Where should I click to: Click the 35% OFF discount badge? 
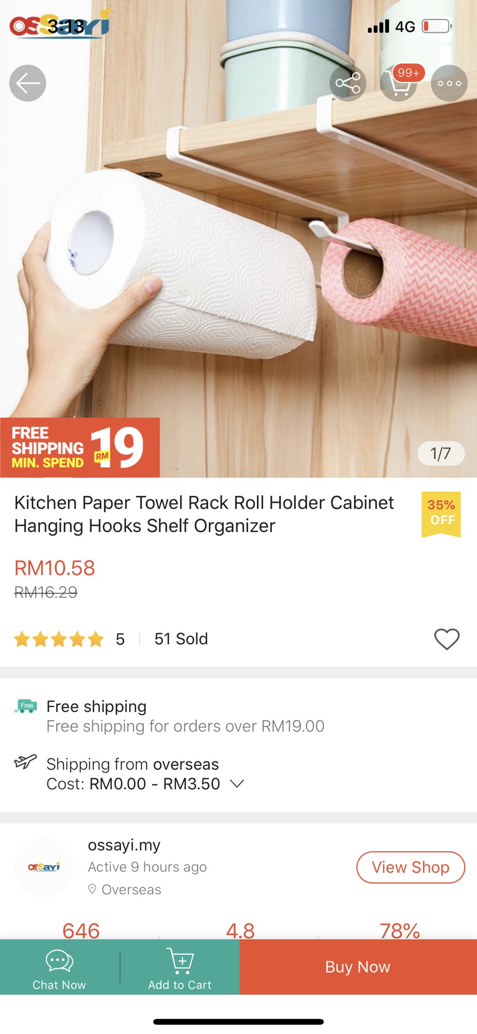(x=441, y=514)
